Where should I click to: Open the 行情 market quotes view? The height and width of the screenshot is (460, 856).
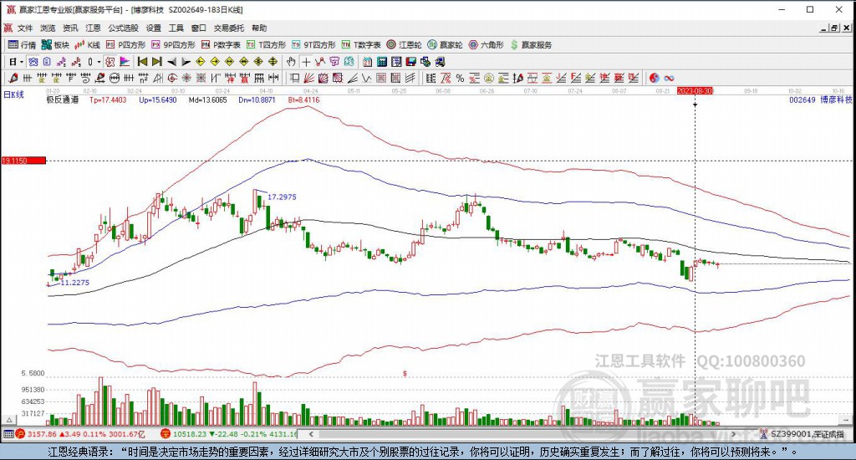[x=22, y=45]
